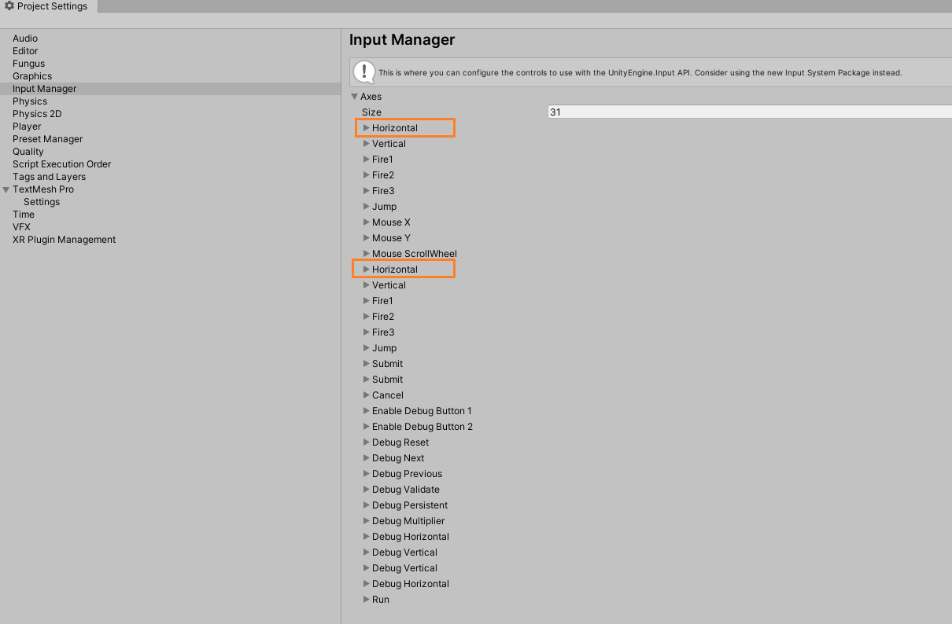Image resolution: width=952 pixels, height=624 pixels.
Task: Open TextMesh Pro Settings entry
Action: coord(41,201)
